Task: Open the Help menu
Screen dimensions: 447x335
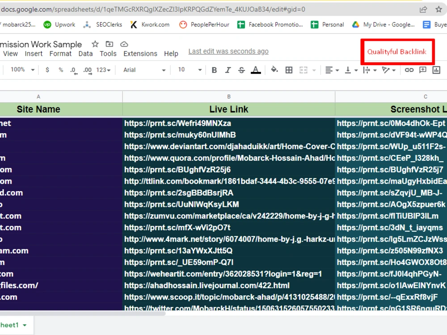Action: coord(171,54)
